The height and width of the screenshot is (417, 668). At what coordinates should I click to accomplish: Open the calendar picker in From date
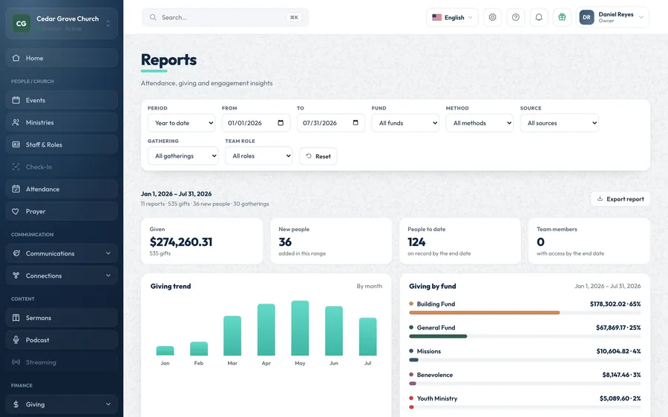281,123
